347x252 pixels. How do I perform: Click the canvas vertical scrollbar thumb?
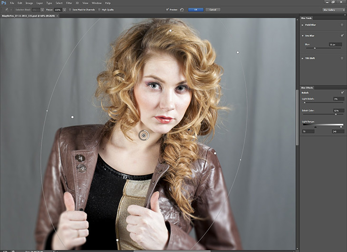click(297, 117)
